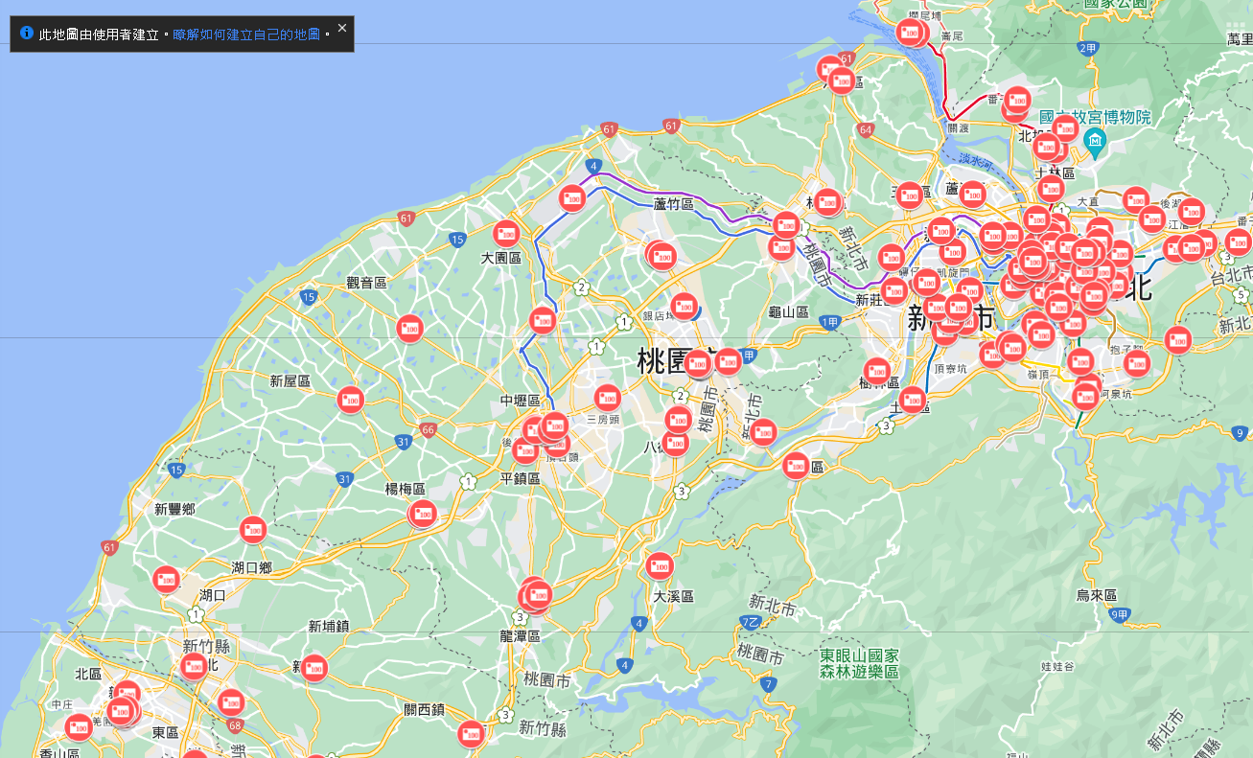Screen dimensions: 1253x758
Task: Open the marker right of 新屋區
Action: [351, 400]
